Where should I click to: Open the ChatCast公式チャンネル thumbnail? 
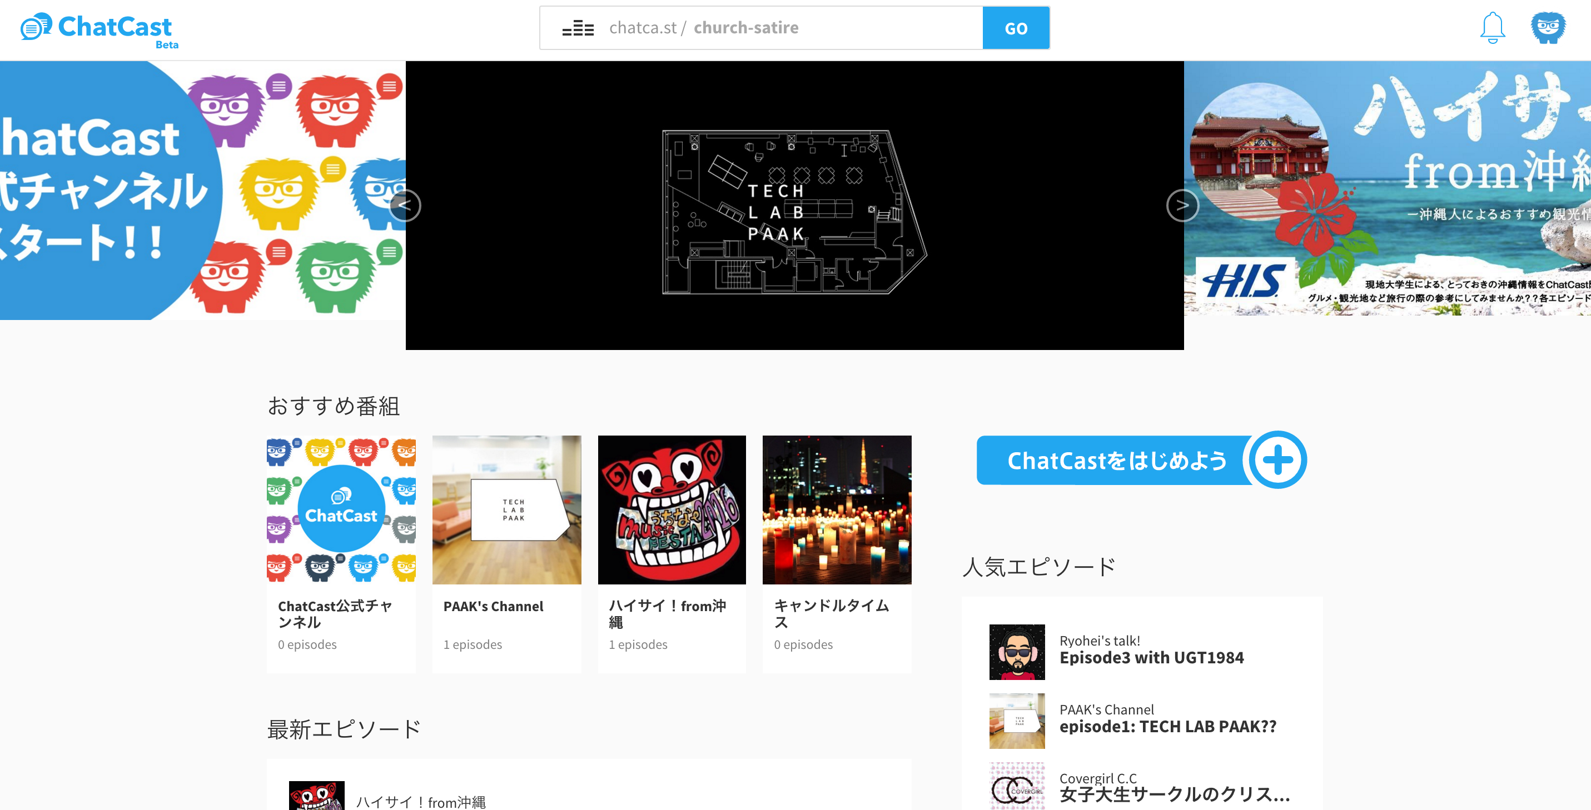click(341, 510)
